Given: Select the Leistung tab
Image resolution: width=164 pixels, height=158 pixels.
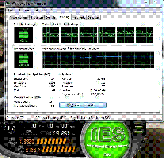Looking at the screenshot, I should pyautogui.click(x=64, y=17).
